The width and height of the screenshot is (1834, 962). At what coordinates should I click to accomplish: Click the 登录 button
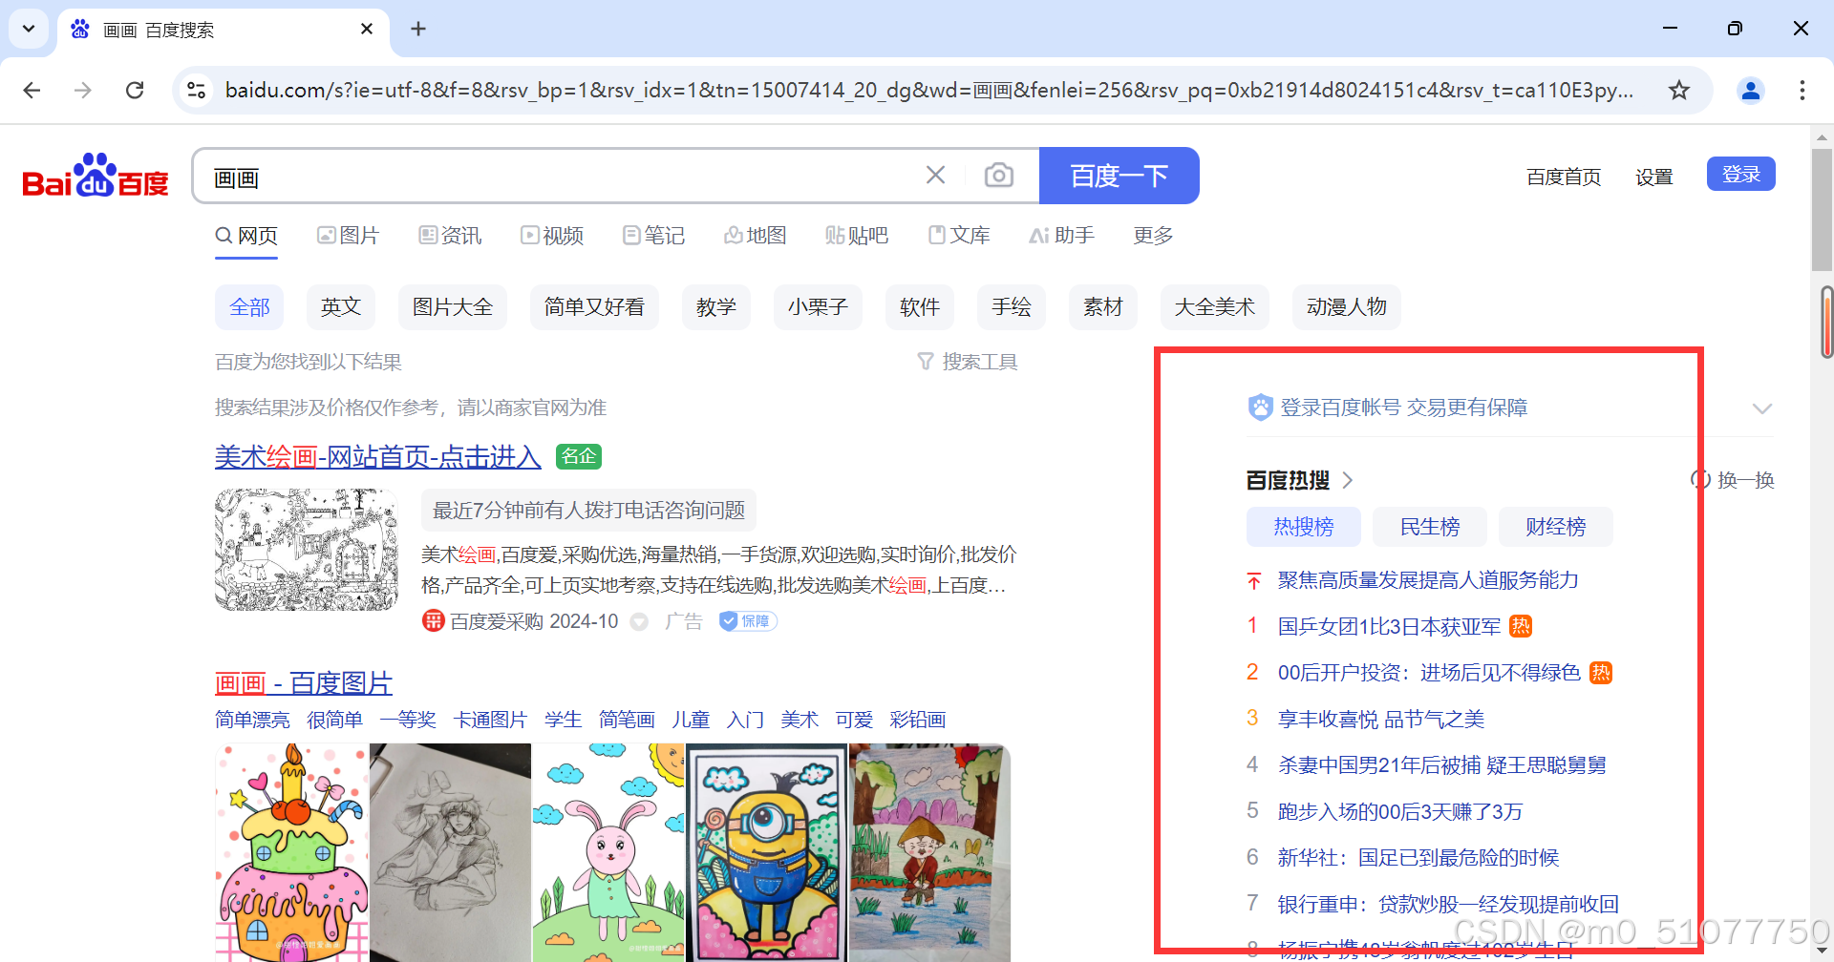point(1741,175)
